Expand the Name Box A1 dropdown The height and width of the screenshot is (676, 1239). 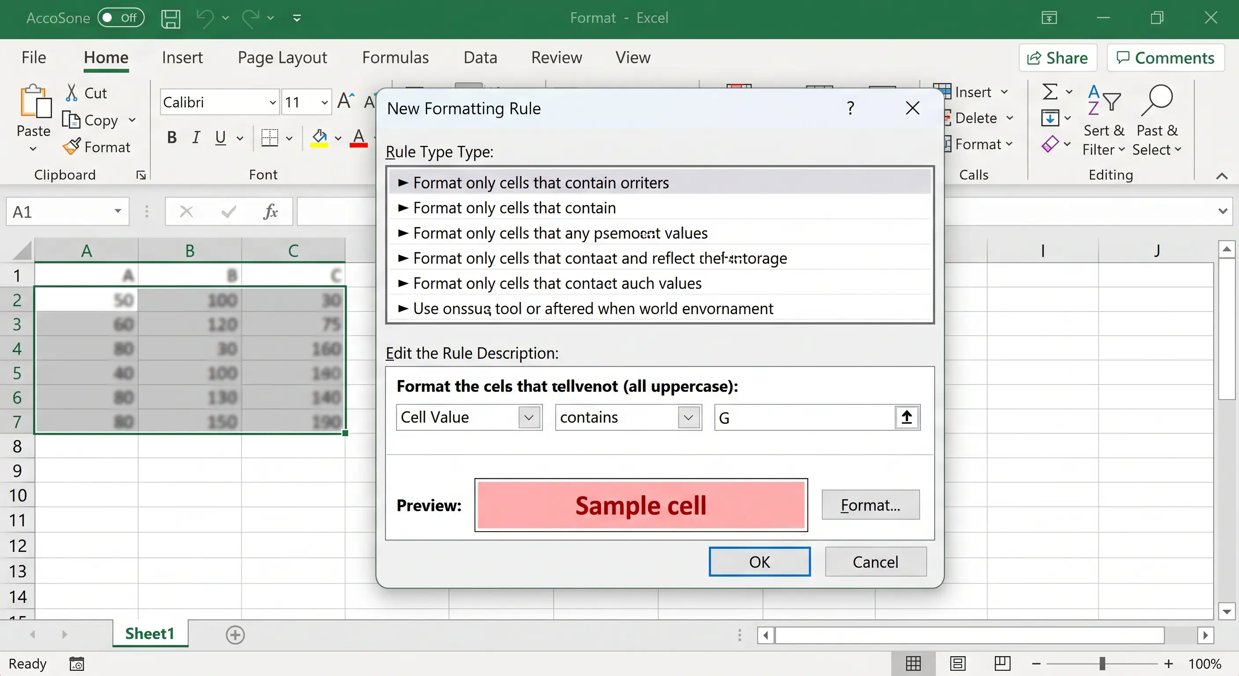118,211
